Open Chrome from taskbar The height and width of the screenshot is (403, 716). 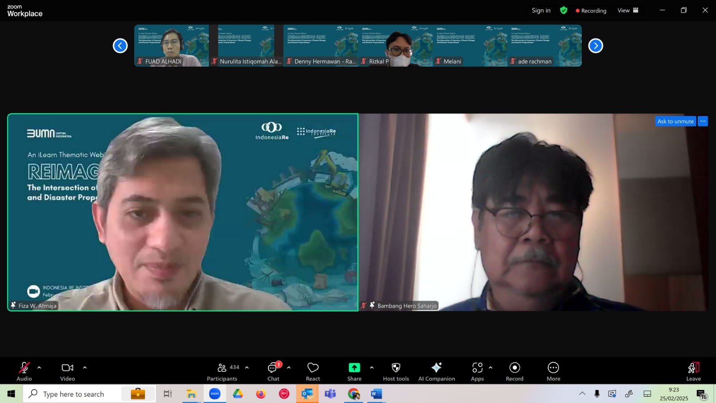354,394
